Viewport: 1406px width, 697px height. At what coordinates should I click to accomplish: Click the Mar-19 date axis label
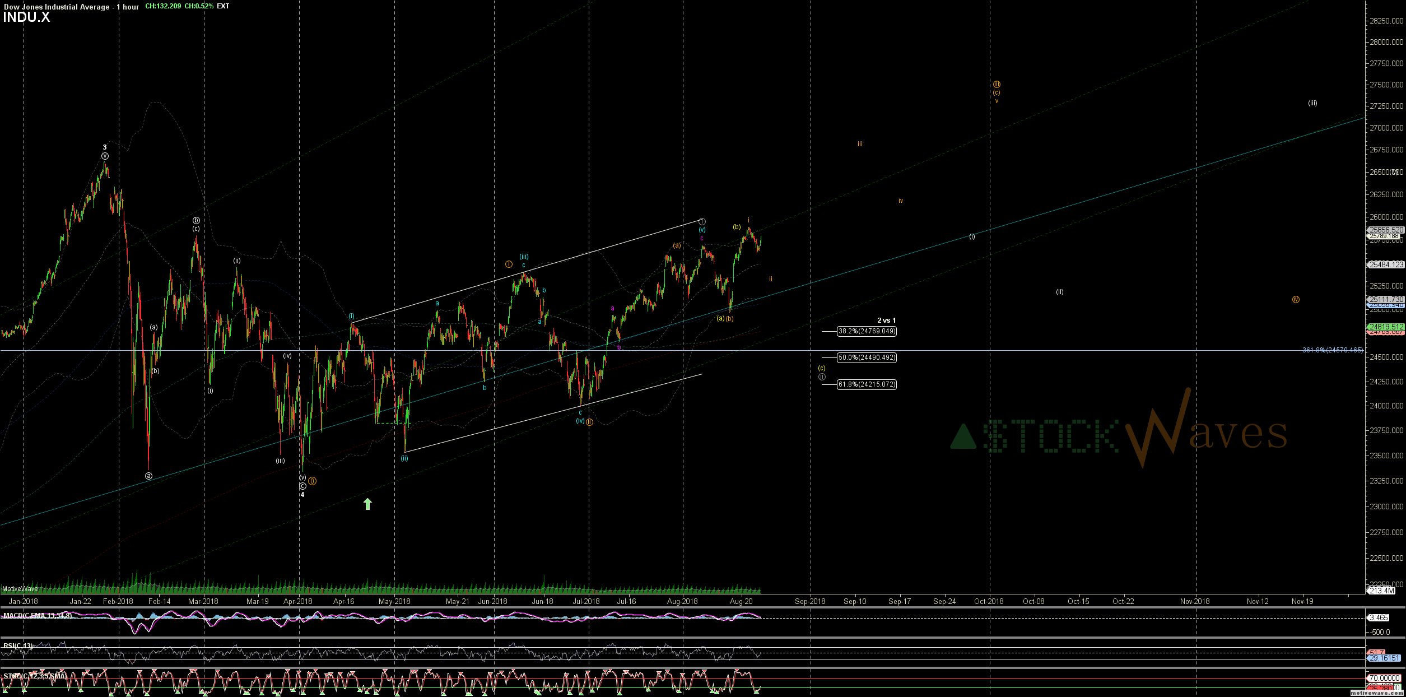[258, 601]
